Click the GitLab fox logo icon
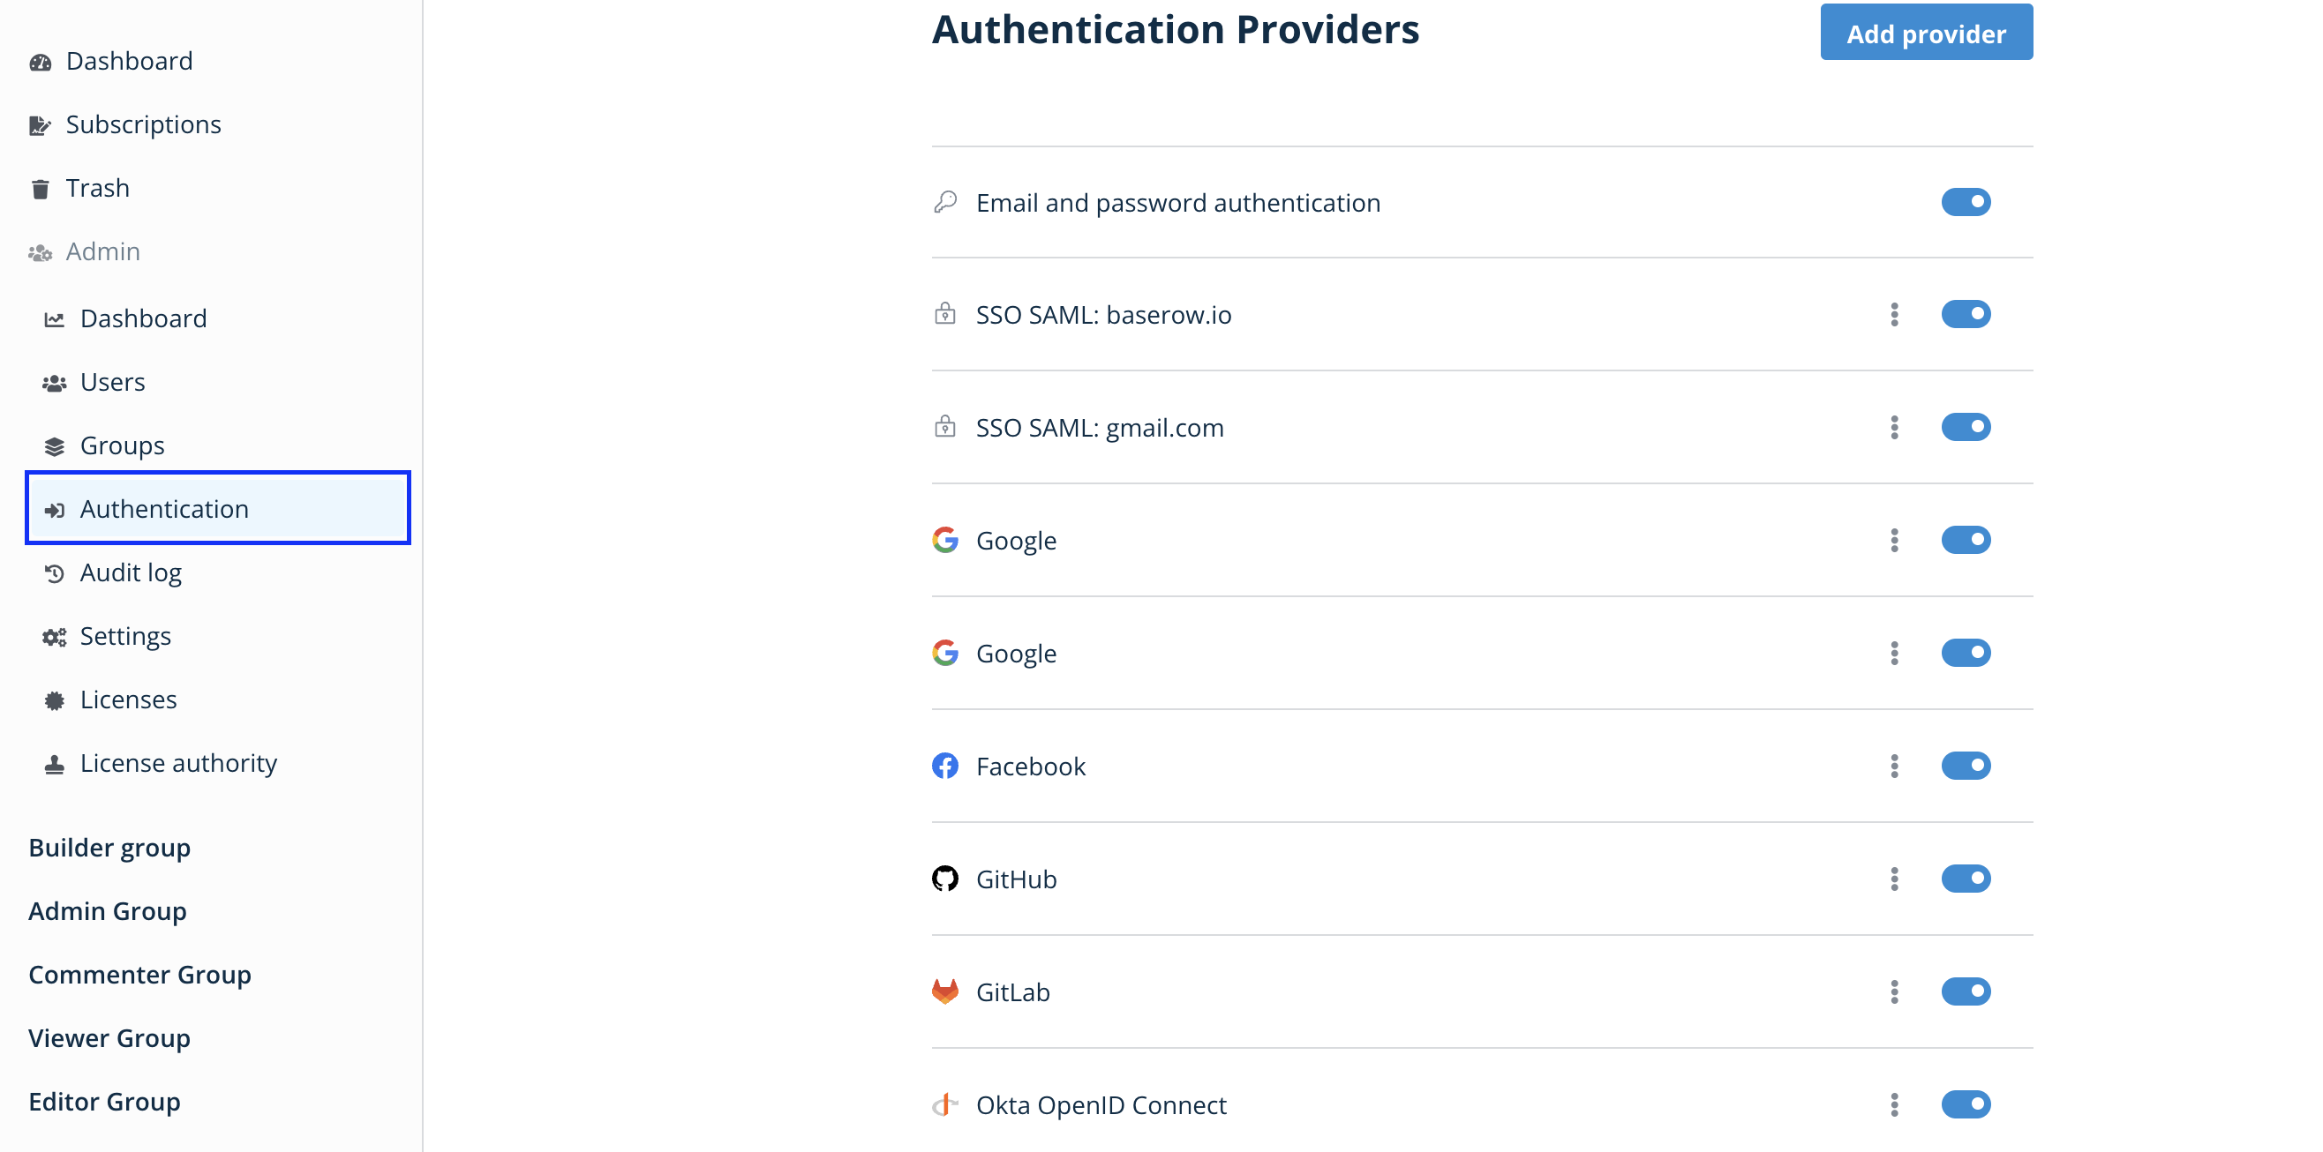Screen dimensions: 2323x1152 944,991
